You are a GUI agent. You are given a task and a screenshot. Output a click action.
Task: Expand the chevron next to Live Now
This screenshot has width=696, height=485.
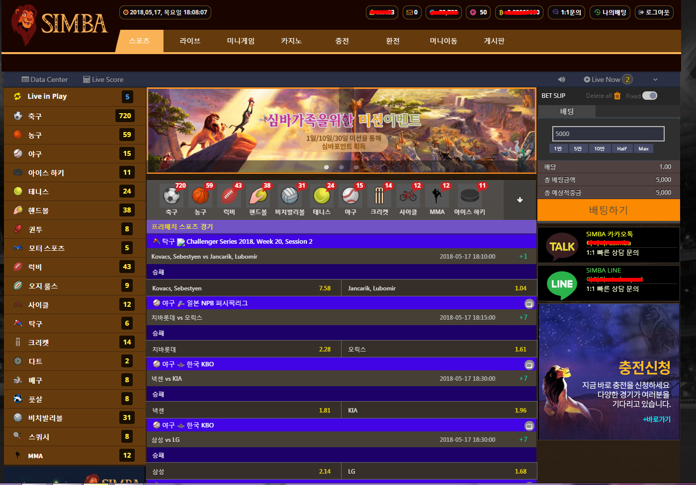pos(655,79)
